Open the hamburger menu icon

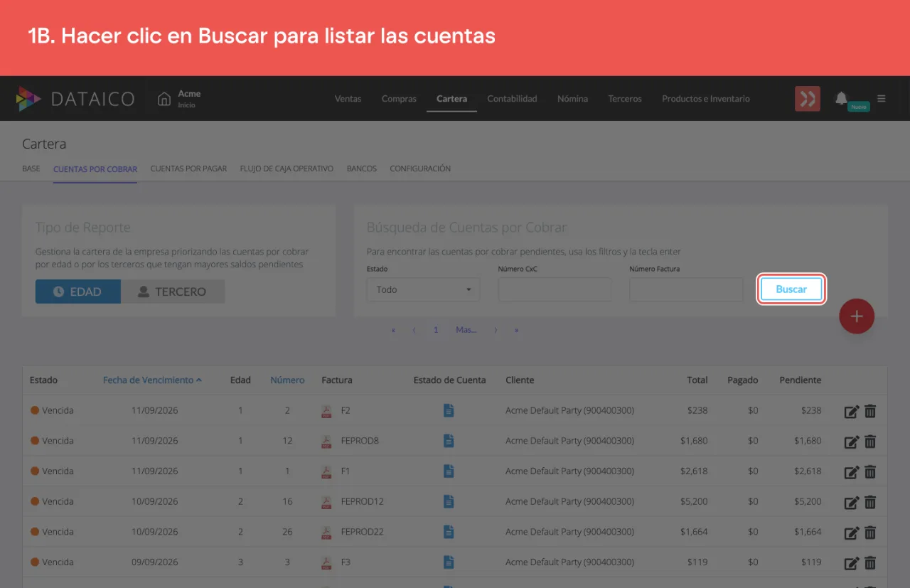[882, 99]
